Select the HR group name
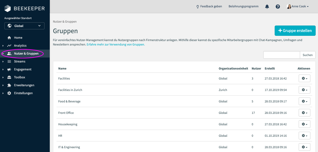 (x=60, y=136)
